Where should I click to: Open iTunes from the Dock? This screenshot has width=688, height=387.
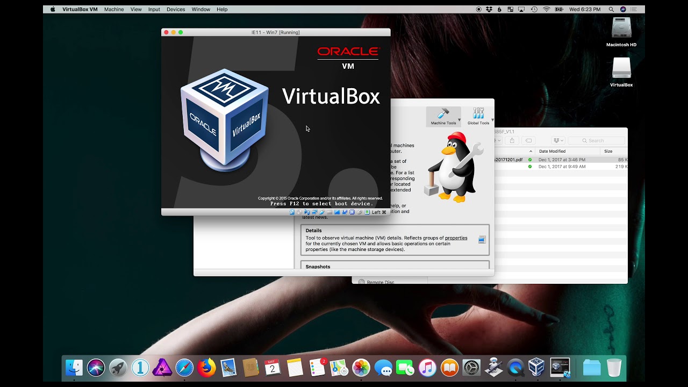[427, 368]
